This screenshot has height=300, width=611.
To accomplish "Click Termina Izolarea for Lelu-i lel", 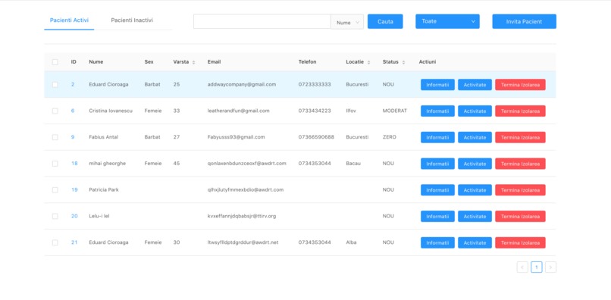I will pyautogui.click(x=520, y=216).
